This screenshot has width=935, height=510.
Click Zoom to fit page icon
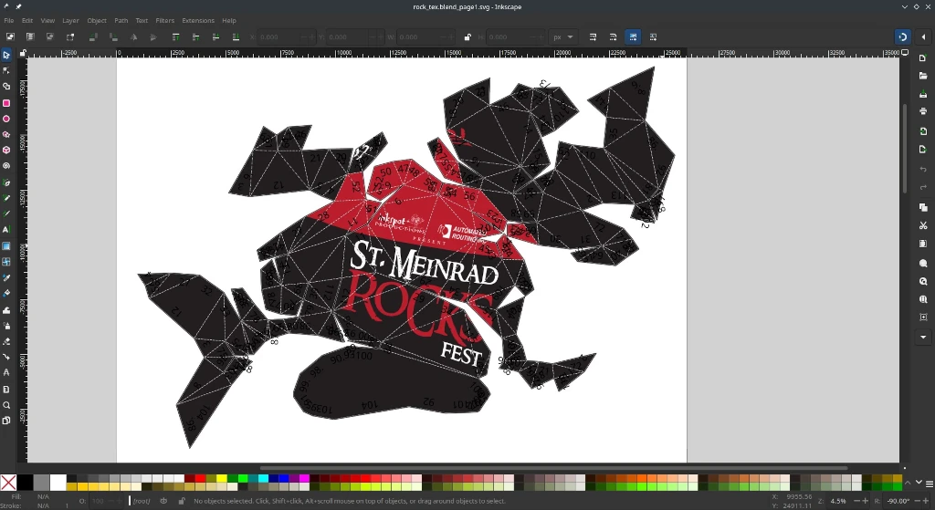(x=923, y=299)
